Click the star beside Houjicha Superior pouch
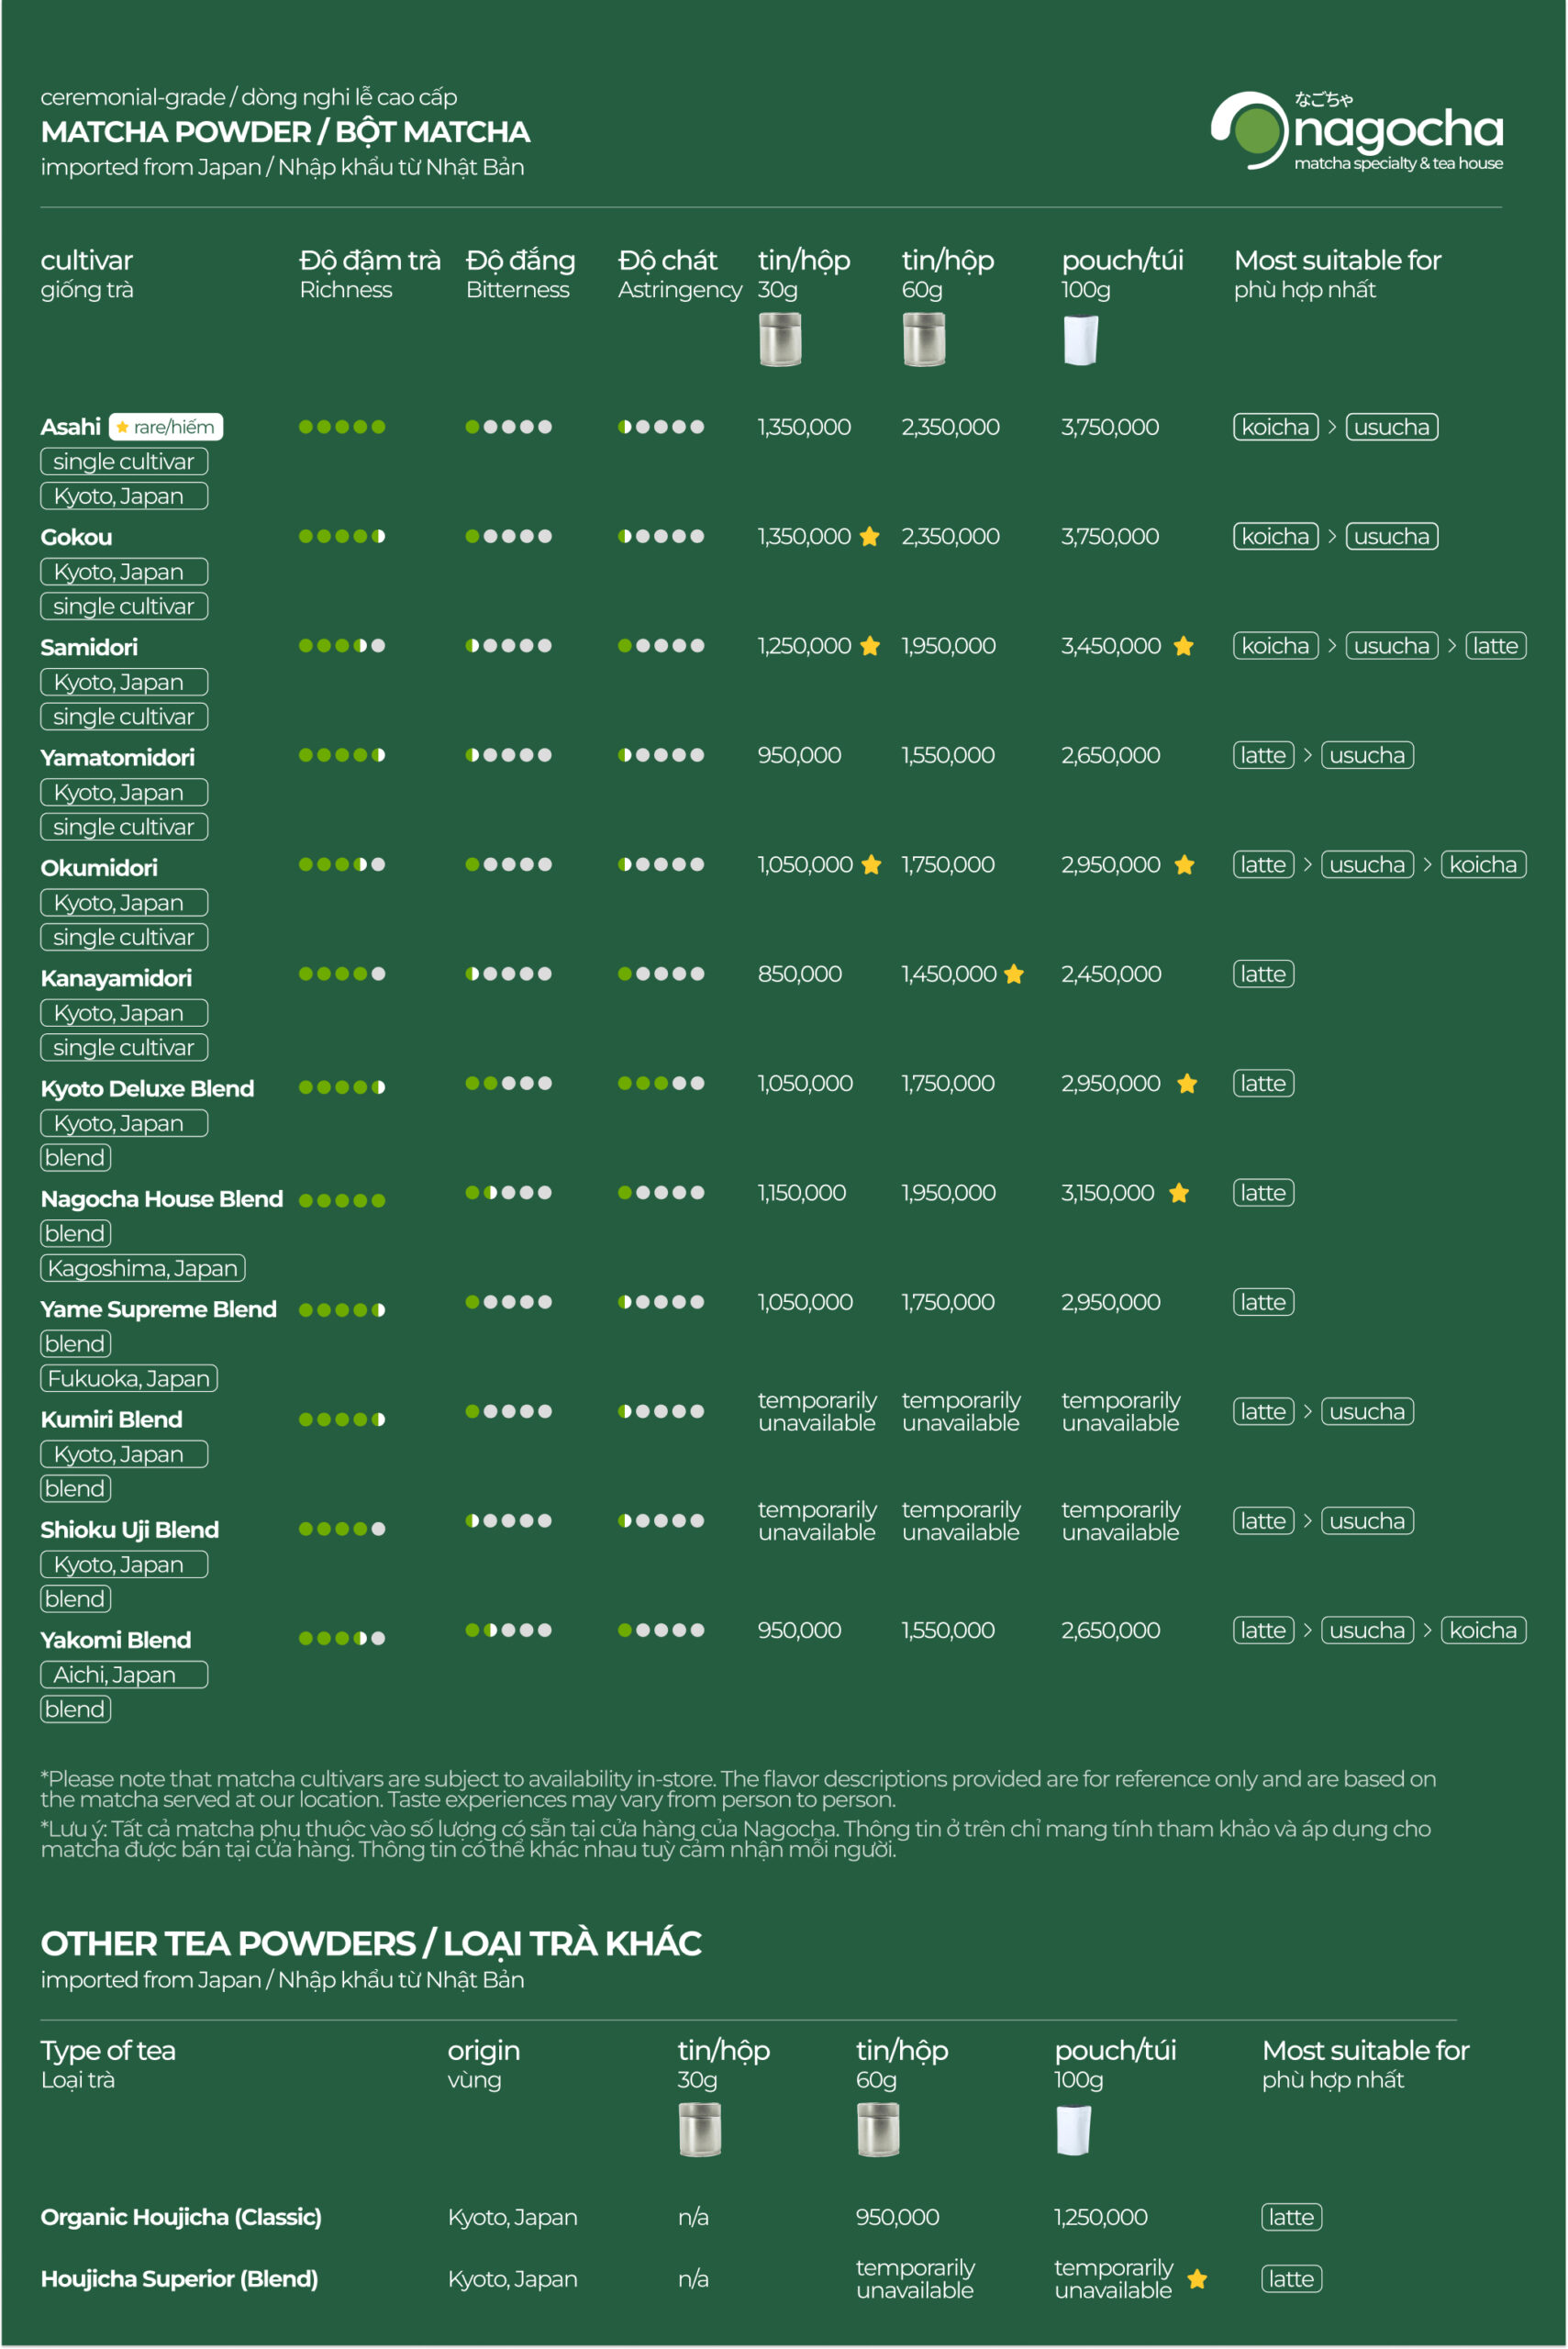Image resolution: width=1568 pixels, height=2349 pixels. pos(1198,2279)
